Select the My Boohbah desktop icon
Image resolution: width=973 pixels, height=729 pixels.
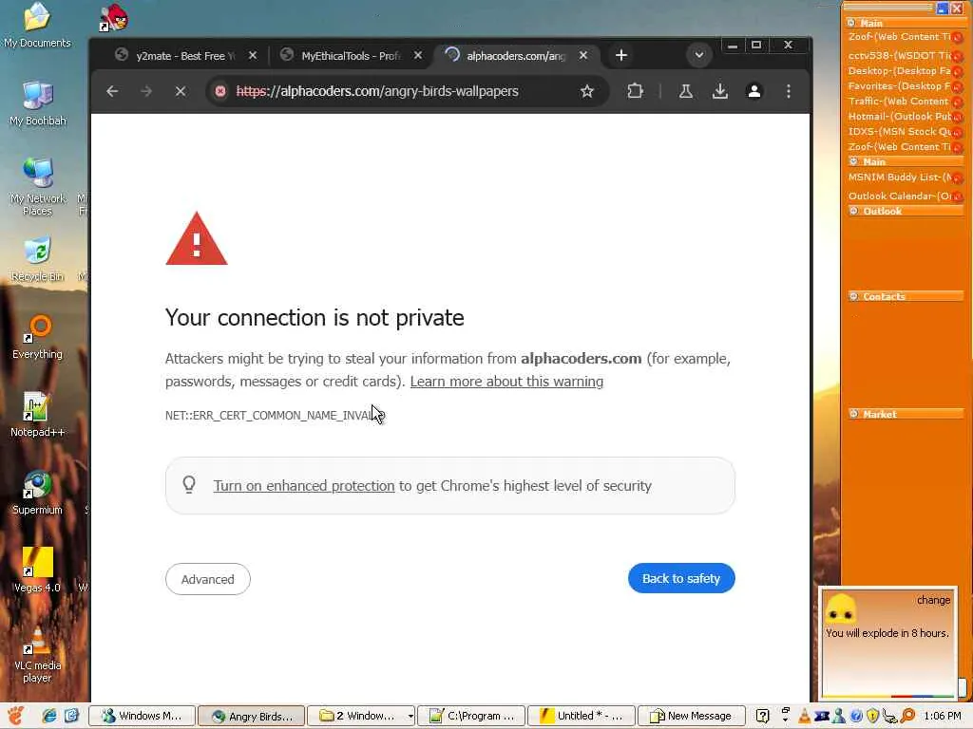tap(37, 103)
